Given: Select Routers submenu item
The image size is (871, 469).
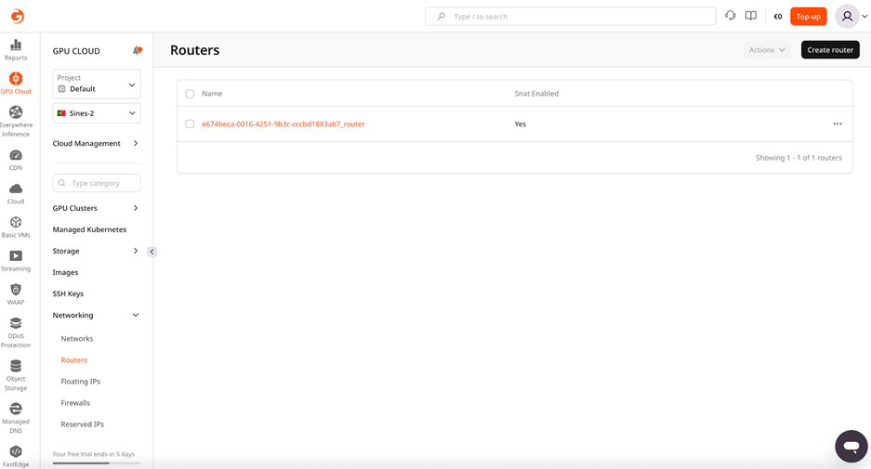Looking at the screenshot, I should coord(73,360).
